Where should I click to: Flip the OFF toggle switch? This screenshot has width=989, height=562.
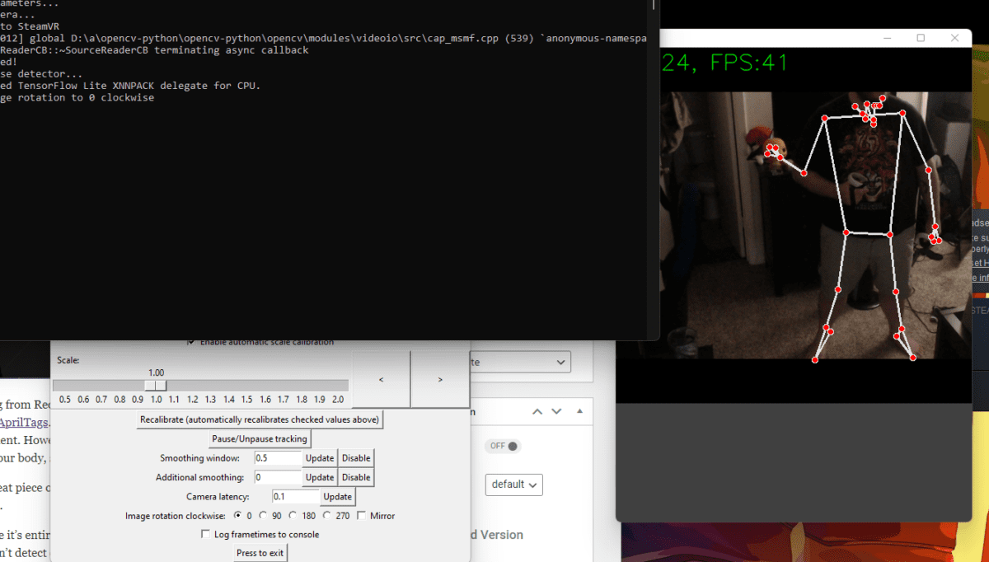pos(504,446)
